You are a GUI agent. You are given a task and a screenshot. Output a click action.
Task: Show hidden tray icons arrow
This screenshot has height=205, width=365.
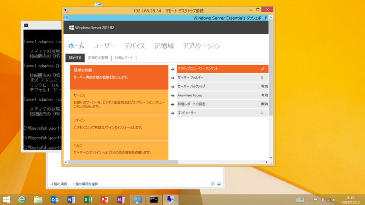coord(309,200)
